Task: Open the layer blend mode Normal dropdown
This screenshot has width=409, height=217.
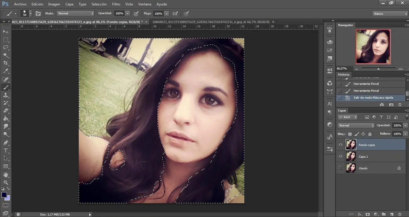Action: (356, 126)
